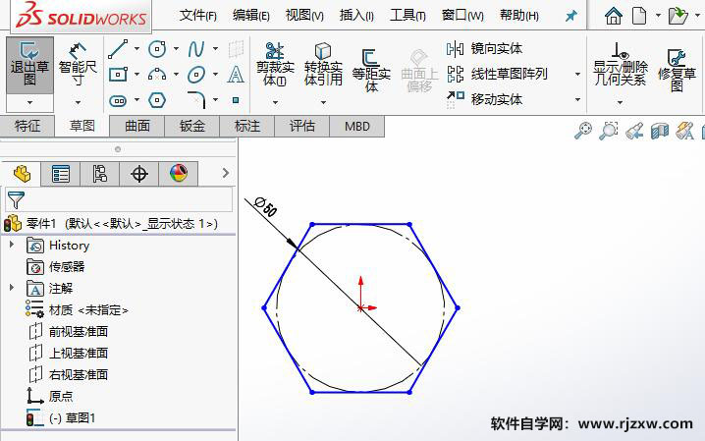
Task: Expand the 注解 (Annotations) tree node
Action: 12,287
